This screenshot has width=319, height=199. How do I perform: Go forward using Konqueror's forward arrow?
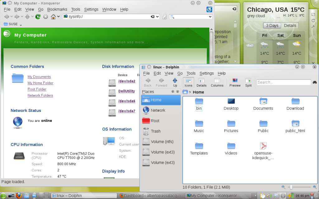[17, 17]
